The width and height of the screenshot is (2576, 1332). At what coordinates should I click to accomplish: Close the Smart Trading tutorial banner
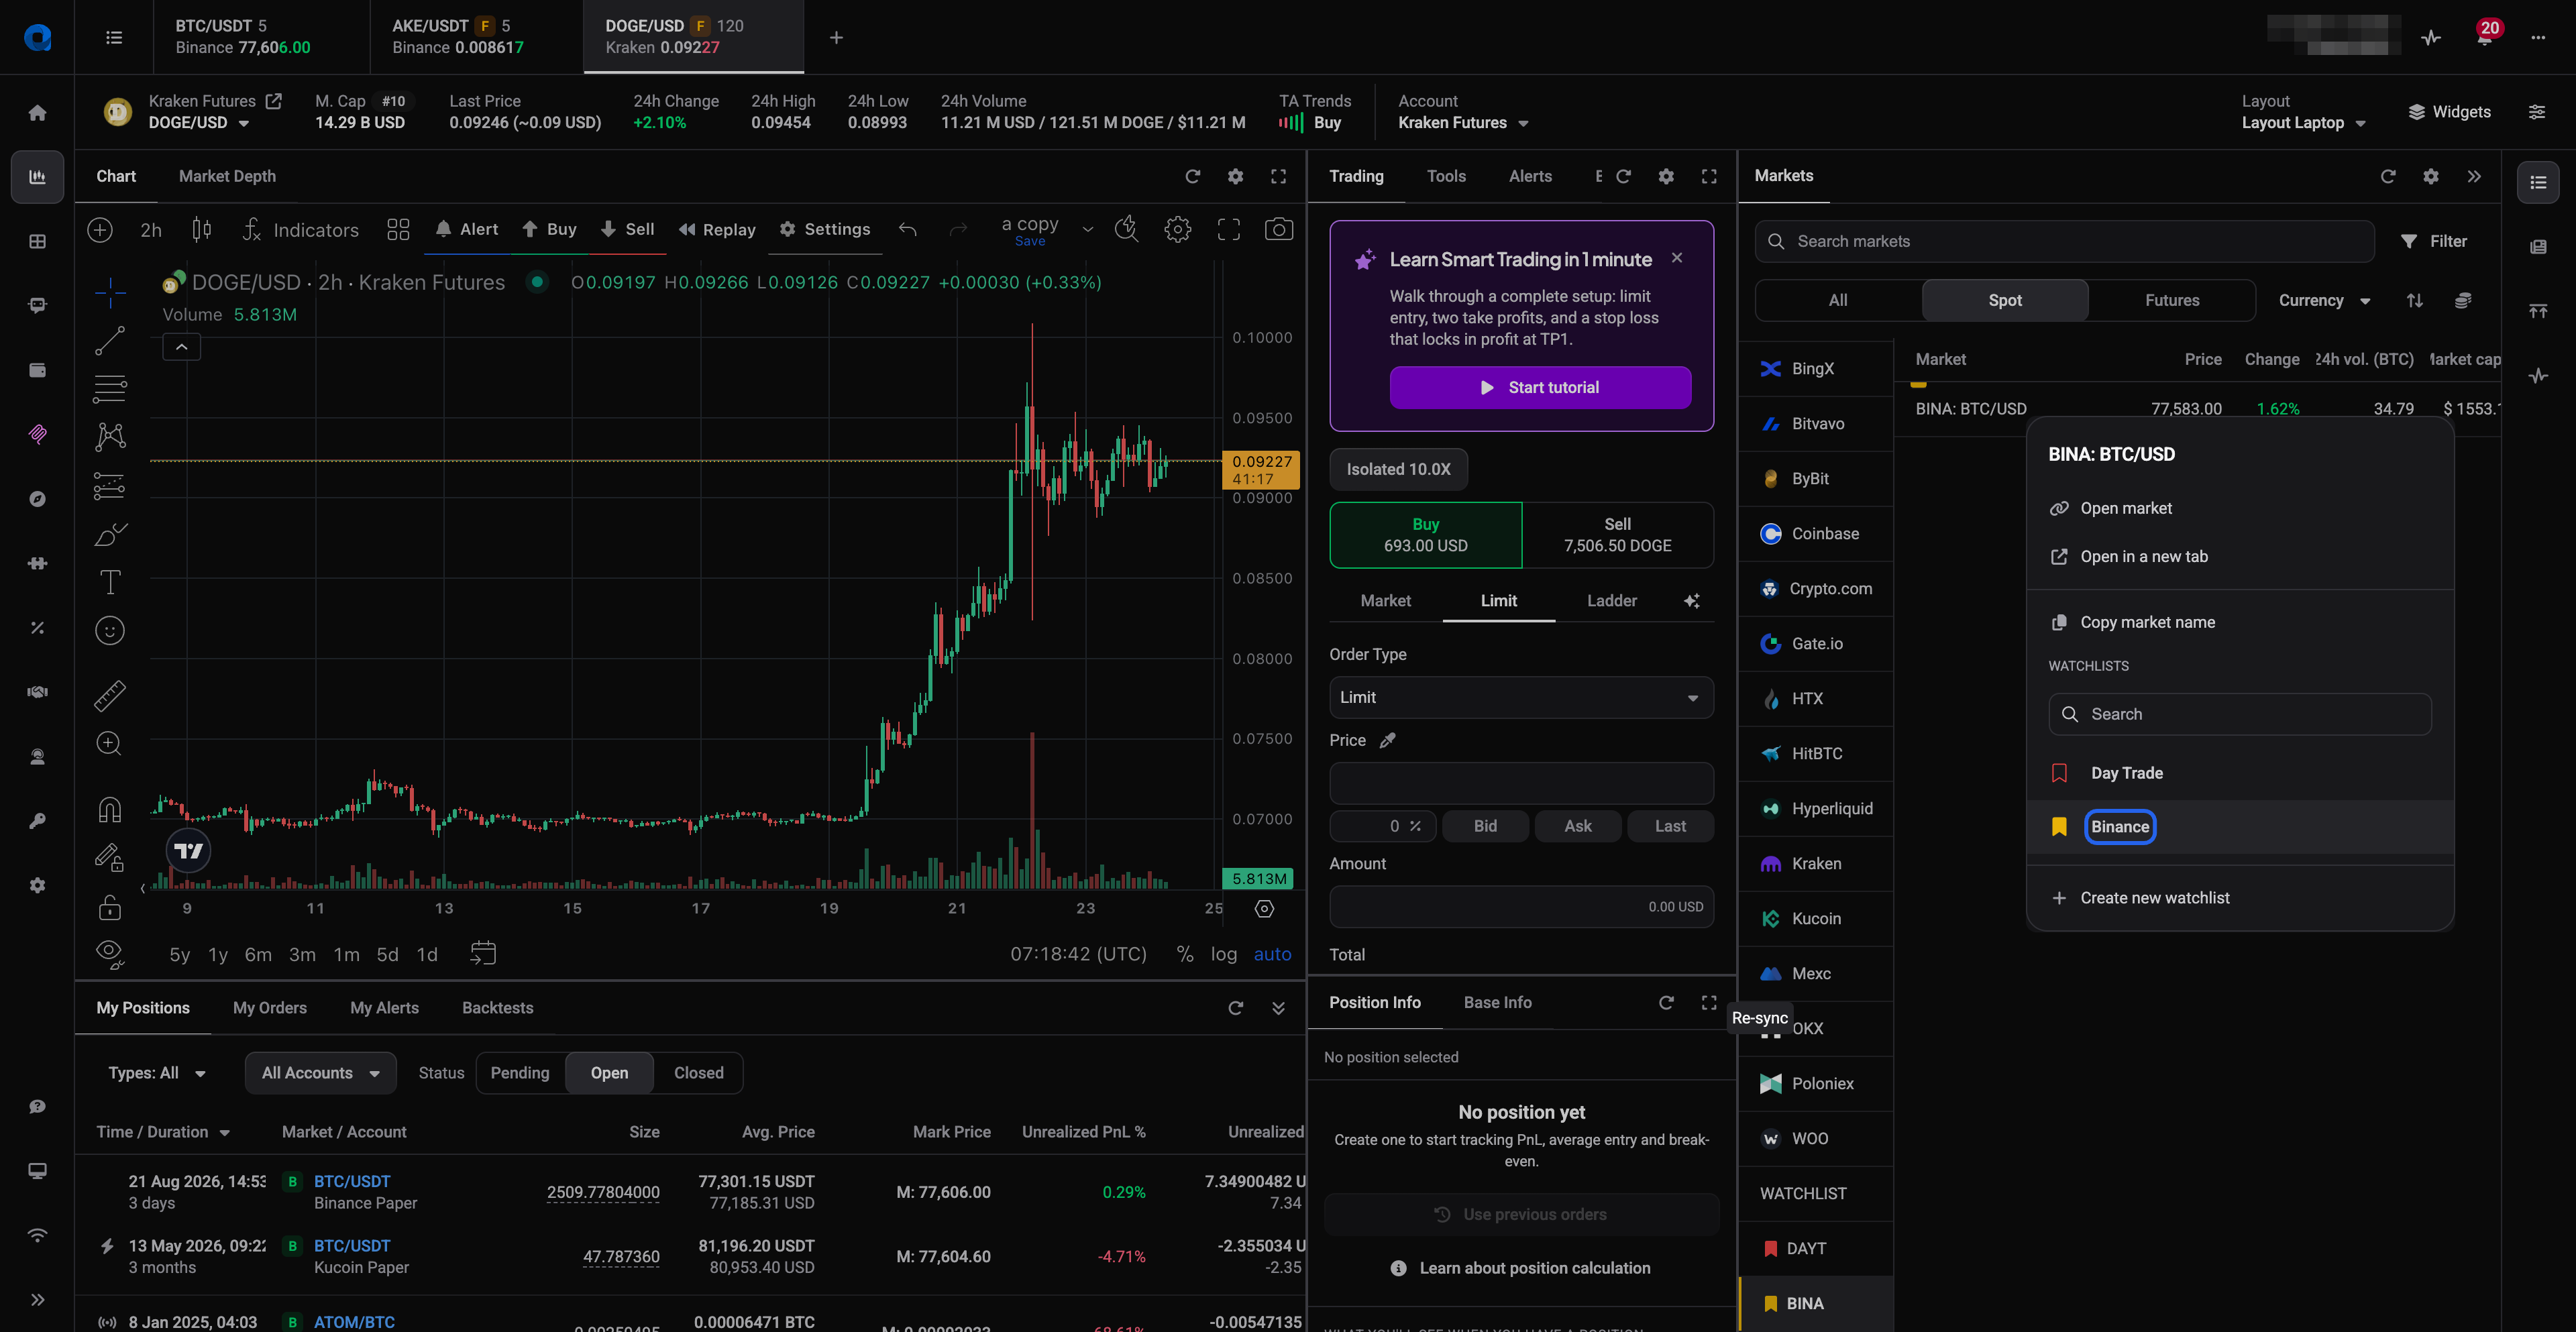click(1676, 258)
